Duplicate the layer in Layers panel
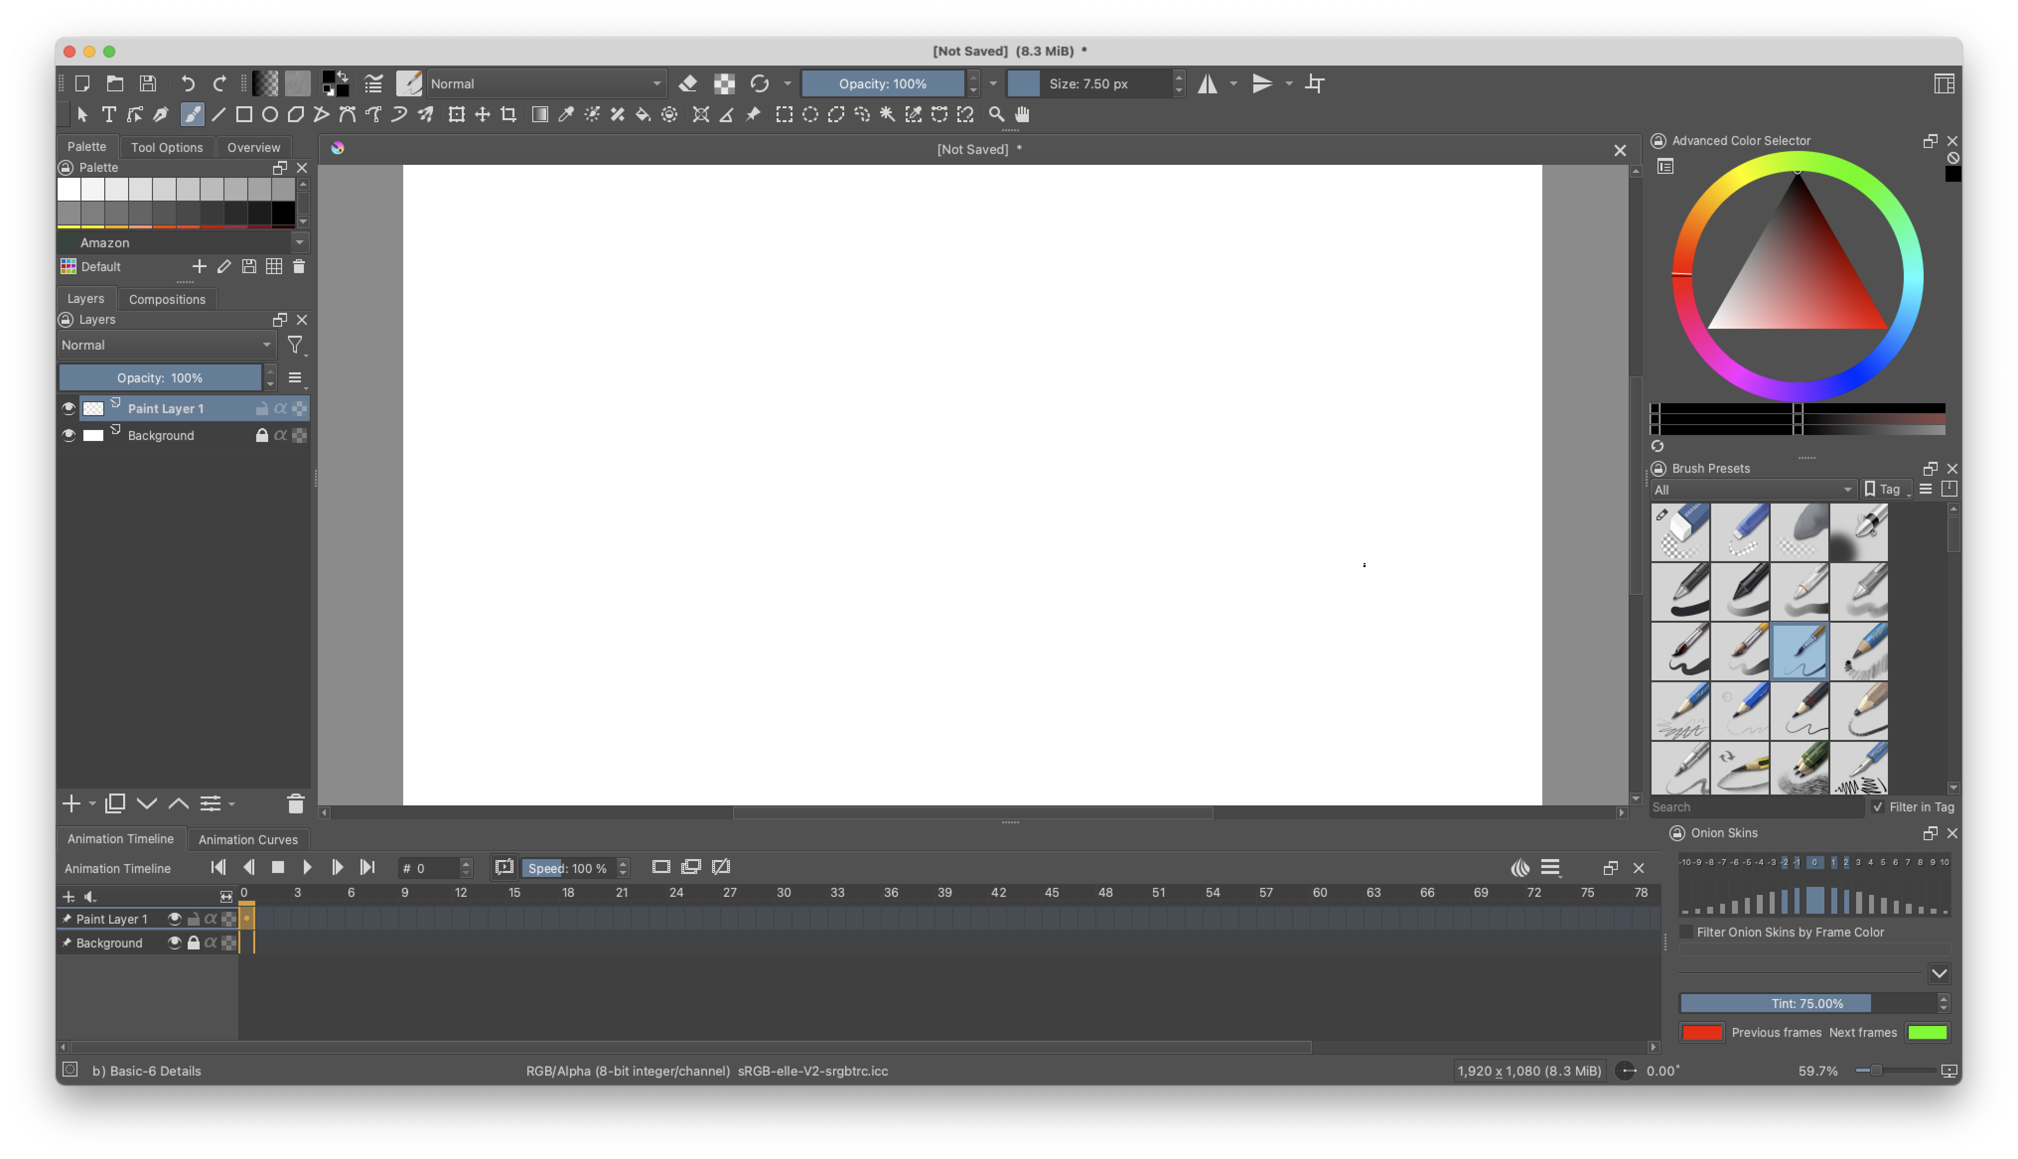 click(x=115, y=804)
